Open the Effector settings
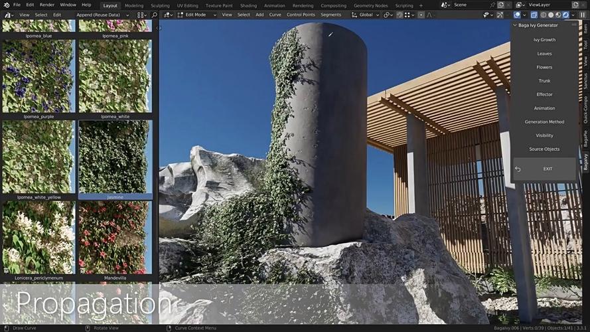590x332 pixels. click(x=544, y=94)
